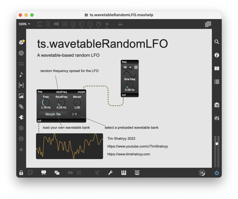Add a new object box from top toolbar
Viewport: 238px width, 199px height.
tap(40, 24)
